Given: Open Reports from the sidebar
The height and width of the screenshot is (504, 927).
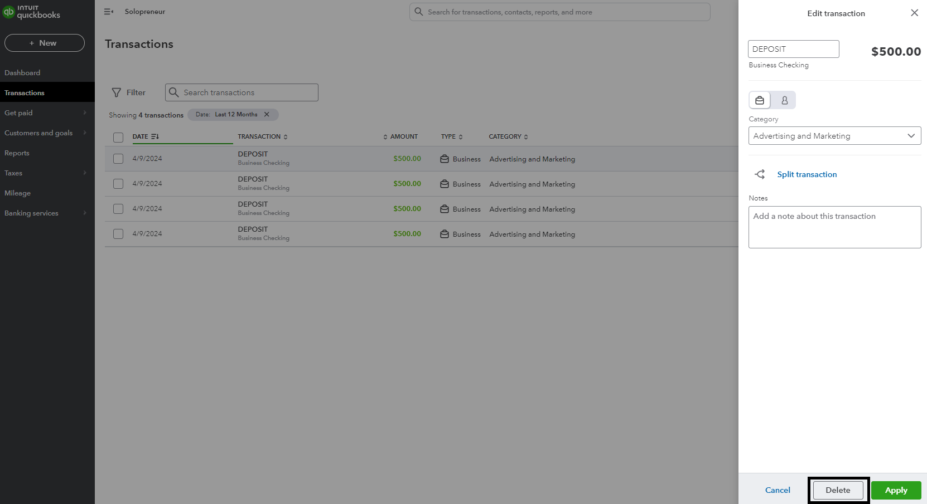Looking at the screenshot, I should [17, 153].
